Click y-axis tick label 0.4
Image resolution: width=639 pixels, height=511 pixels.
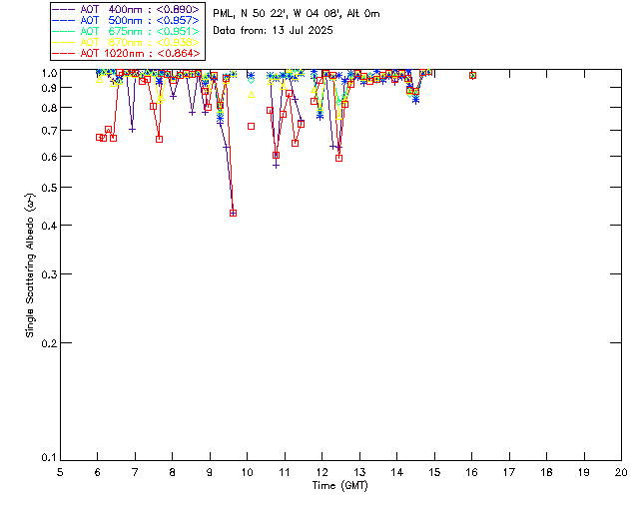point(49,226)
